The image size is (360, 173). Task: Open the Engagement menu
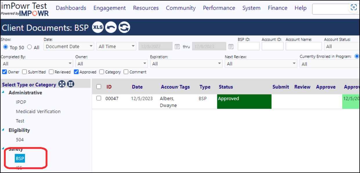(x=110, y=8)
